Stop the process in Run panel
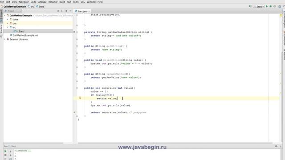Image resolution: width=285 pixels, height=160 pixels. (5, 155)
